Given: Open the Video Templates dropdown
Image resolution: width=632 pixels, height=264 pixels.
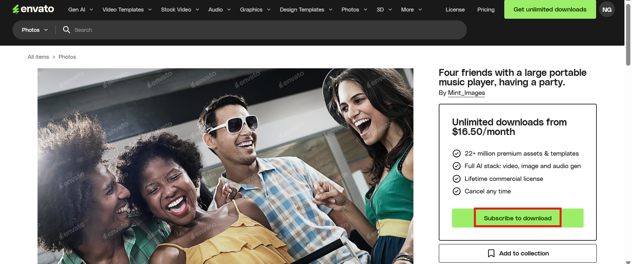Looking at the screenshot, I should (127, 10).
